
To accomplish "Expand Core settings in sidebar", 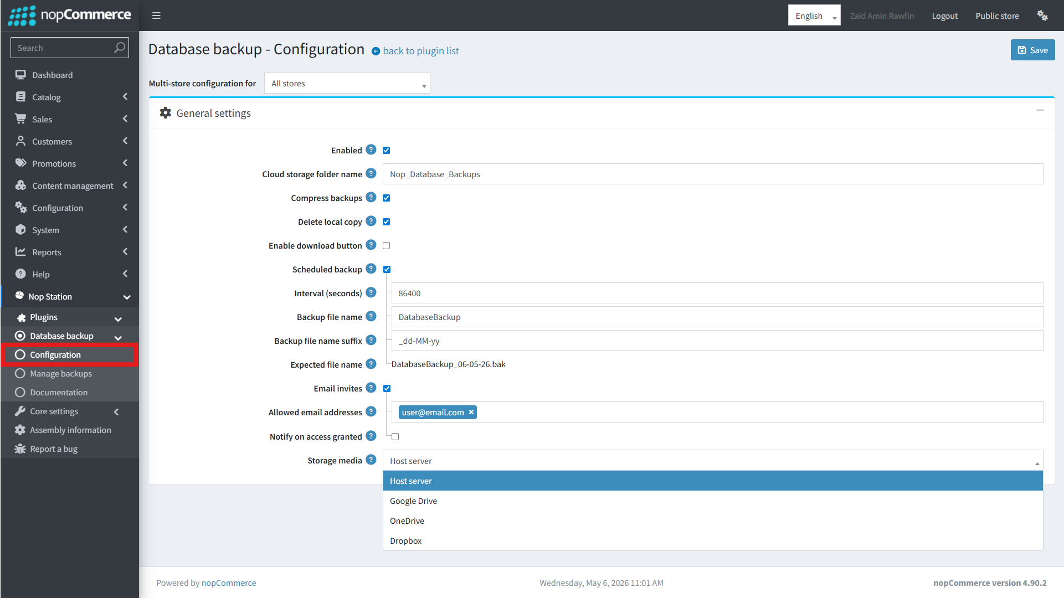I will [x=70, y=411].
